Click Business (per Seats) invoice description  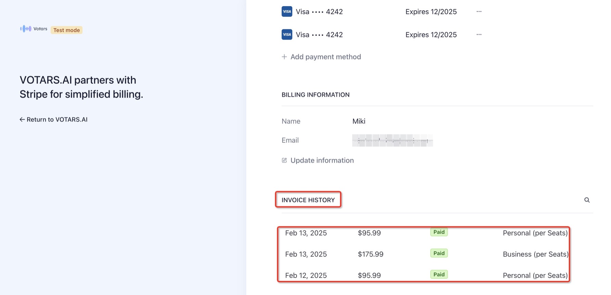point(535,254)
